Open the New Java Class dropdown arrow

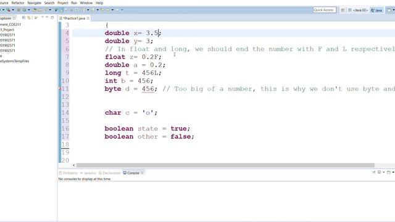tap(29, 10)
